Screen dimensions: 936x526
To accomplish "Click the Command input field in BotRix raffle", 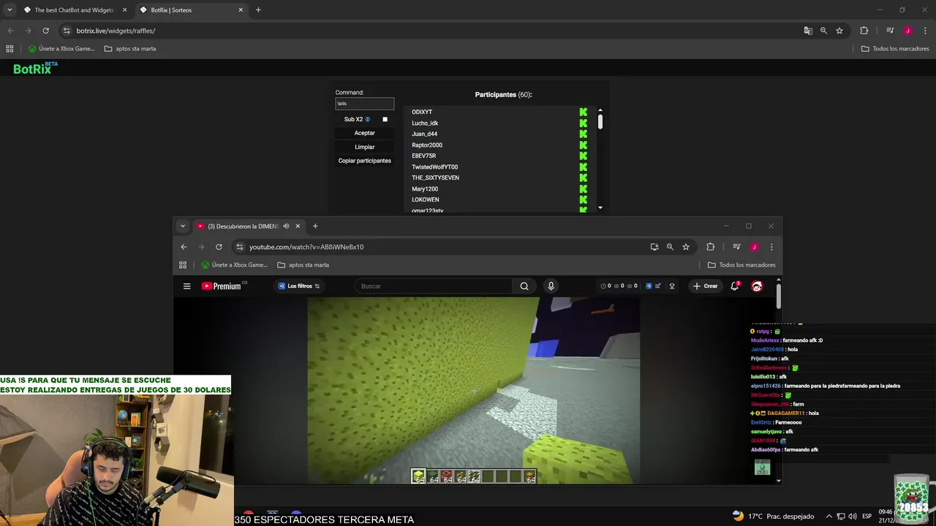I will [364, 104].
